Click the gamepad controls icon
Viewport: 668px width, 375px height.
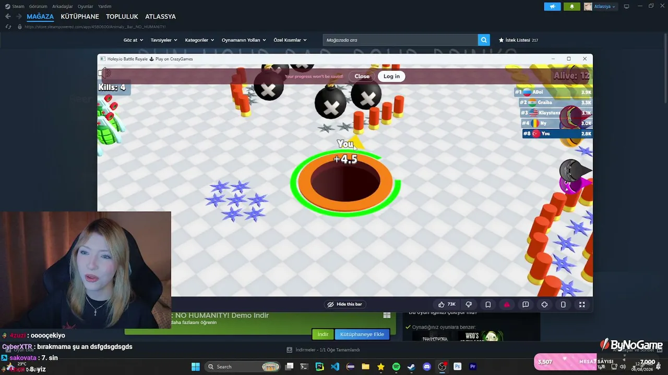point(544,304)
